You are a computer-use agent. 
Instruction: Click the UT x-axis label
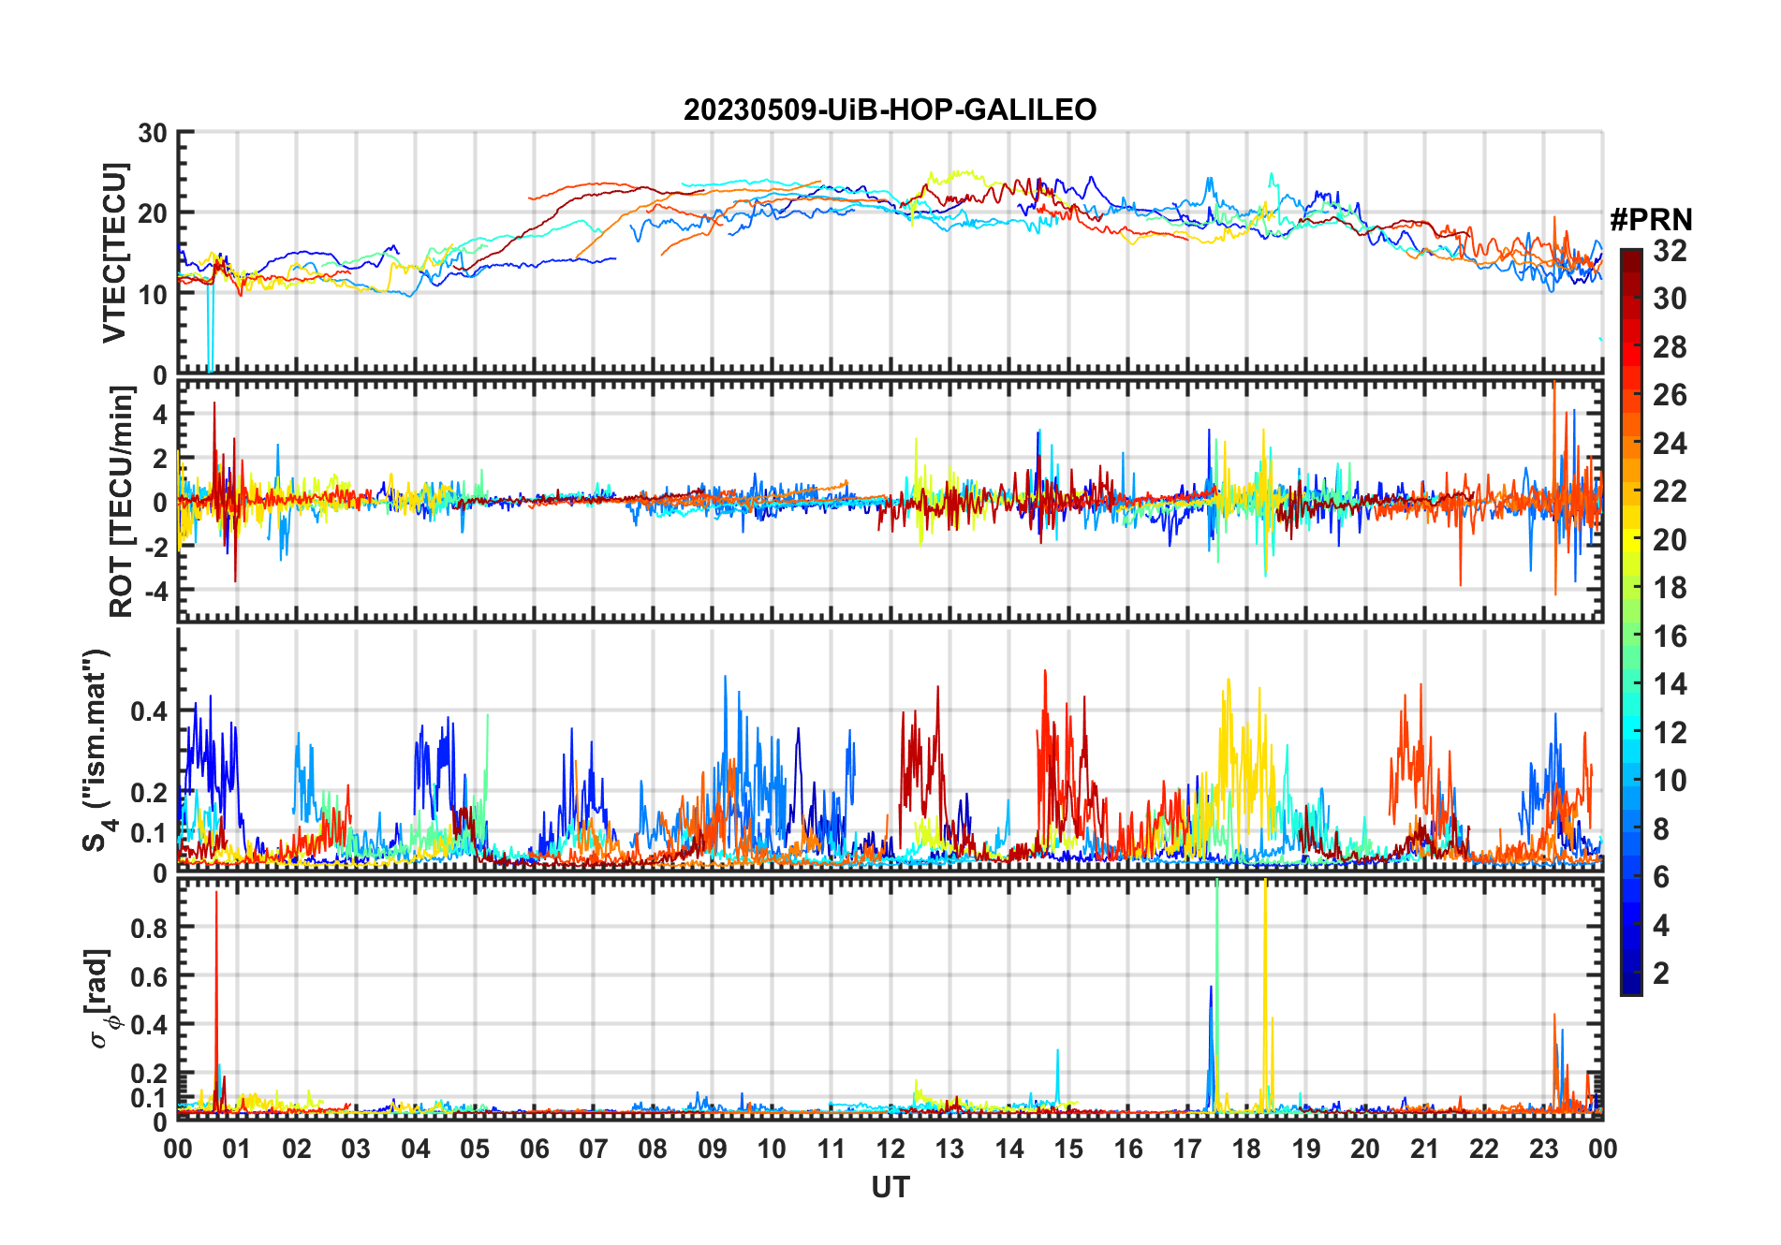pos(890,1187)
